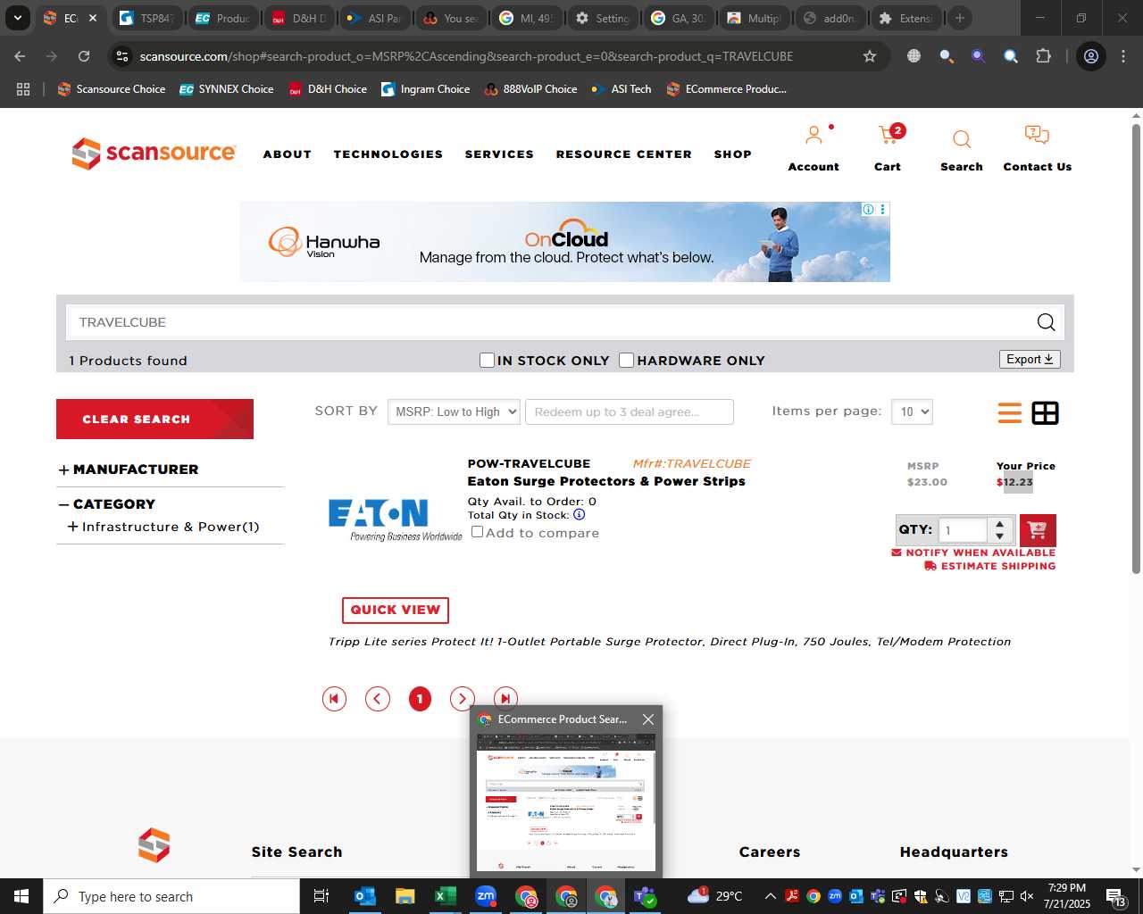This screenshot has height=914, width=1143.
Task: Open Zoom from taskbar
Action: pos(485,896)
